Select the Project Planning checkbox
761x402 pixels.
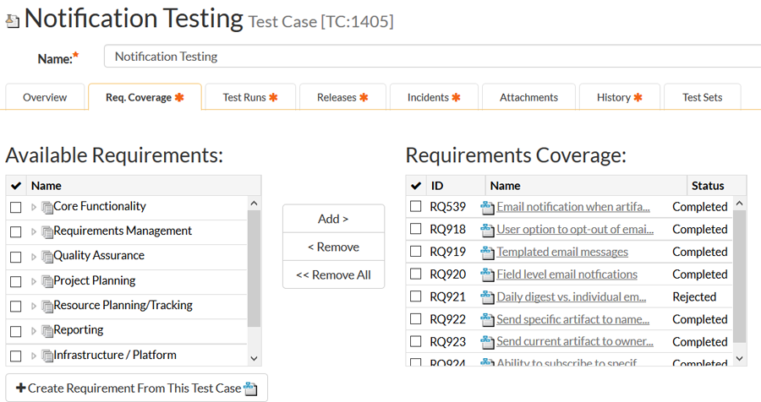(x=15, y=281)
